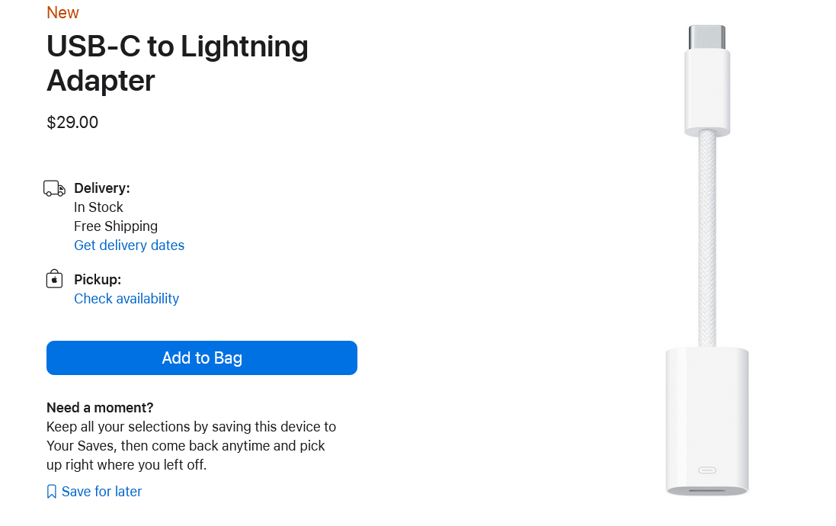
Task: Click the $29.00 price text
Action: pyautogui.click(x=72, y=122)
